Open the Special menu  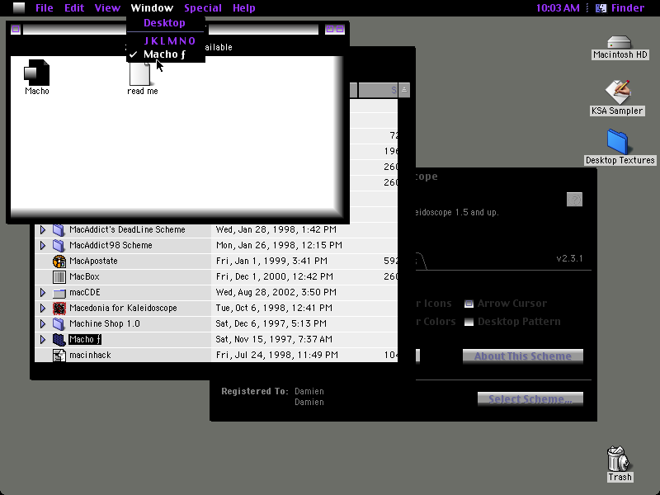pyautogui.click(x=202, y=8)
